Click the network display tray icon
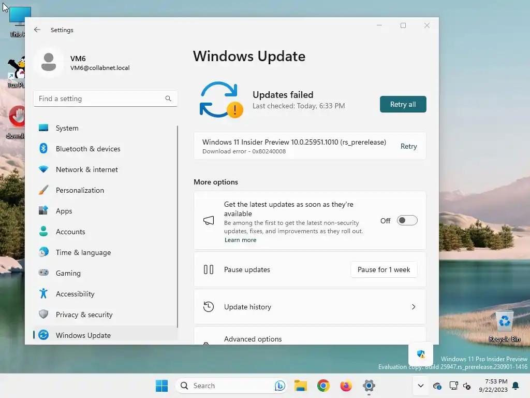This screenshot has width=530, height=398. [x=453, y=386]
